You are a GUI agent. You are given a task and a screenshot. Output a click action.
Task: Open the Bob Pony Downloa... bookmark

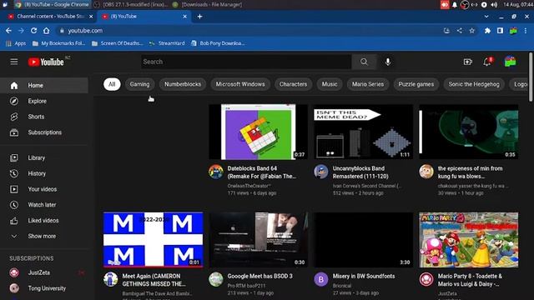click(x=218, y=43)
